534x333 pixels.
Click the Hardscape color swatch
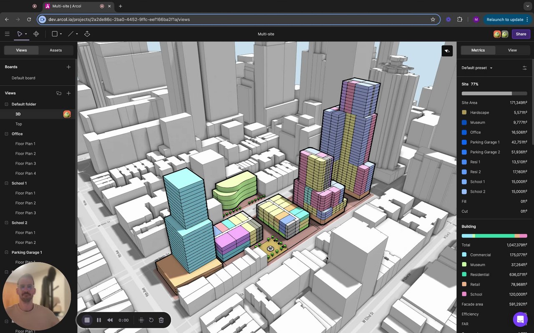(x=464, y=113)
